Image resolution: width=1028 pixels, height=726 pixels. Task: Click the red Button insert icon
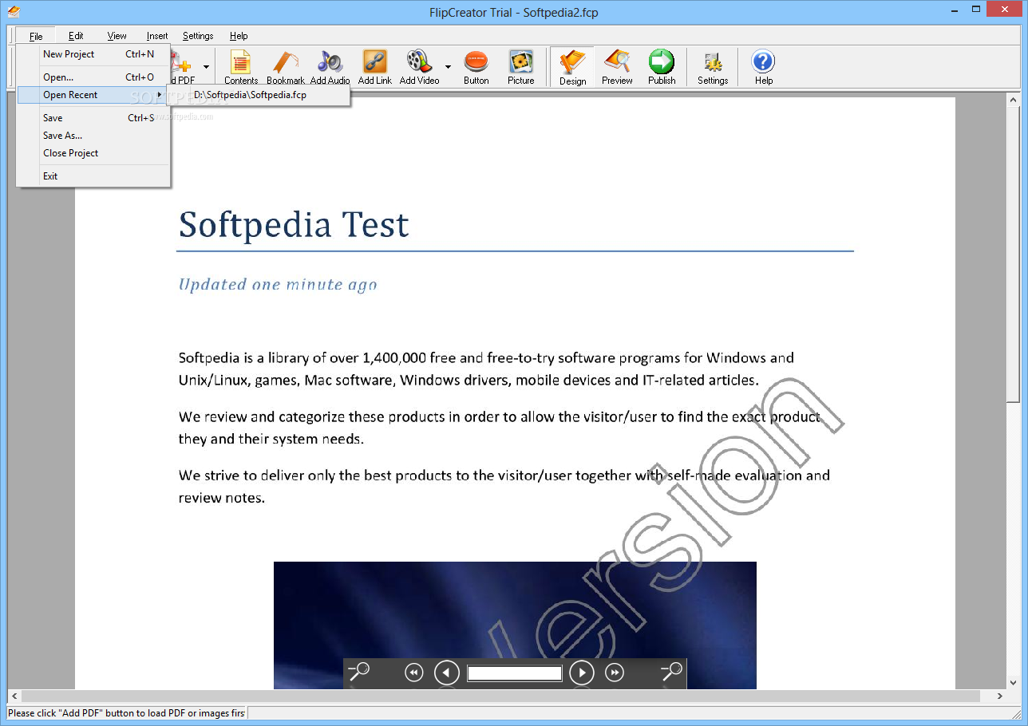pos(476,67)
